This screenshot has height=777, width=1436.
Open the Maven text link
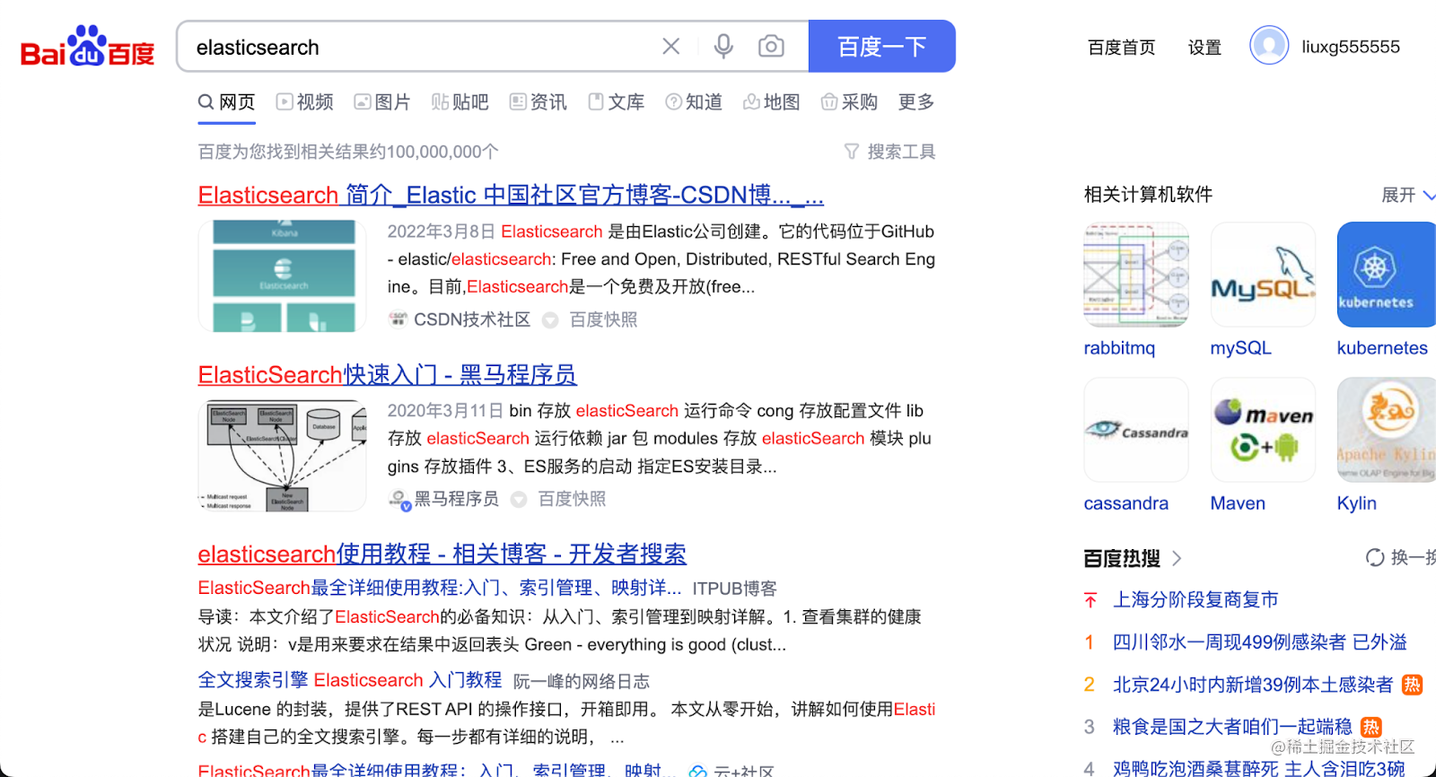[1238, 503]
